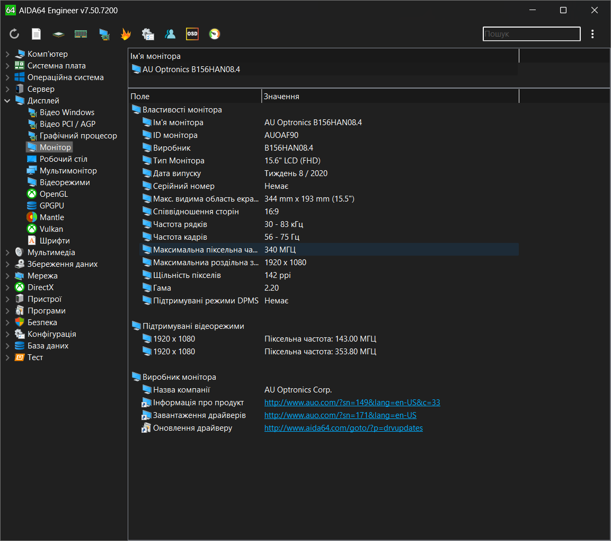This screenshot has height=541, width=611.
Task: Open the aida64.com driver updates link
Action: 343,428
